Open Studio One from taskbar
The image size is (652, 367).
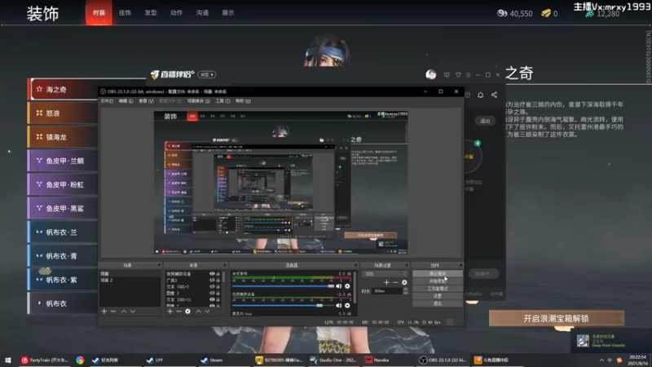tap(333, 360)
